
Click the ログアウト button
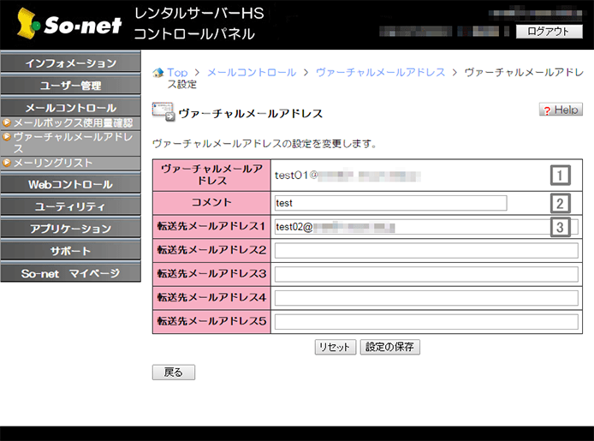click(x=549, y=32)
